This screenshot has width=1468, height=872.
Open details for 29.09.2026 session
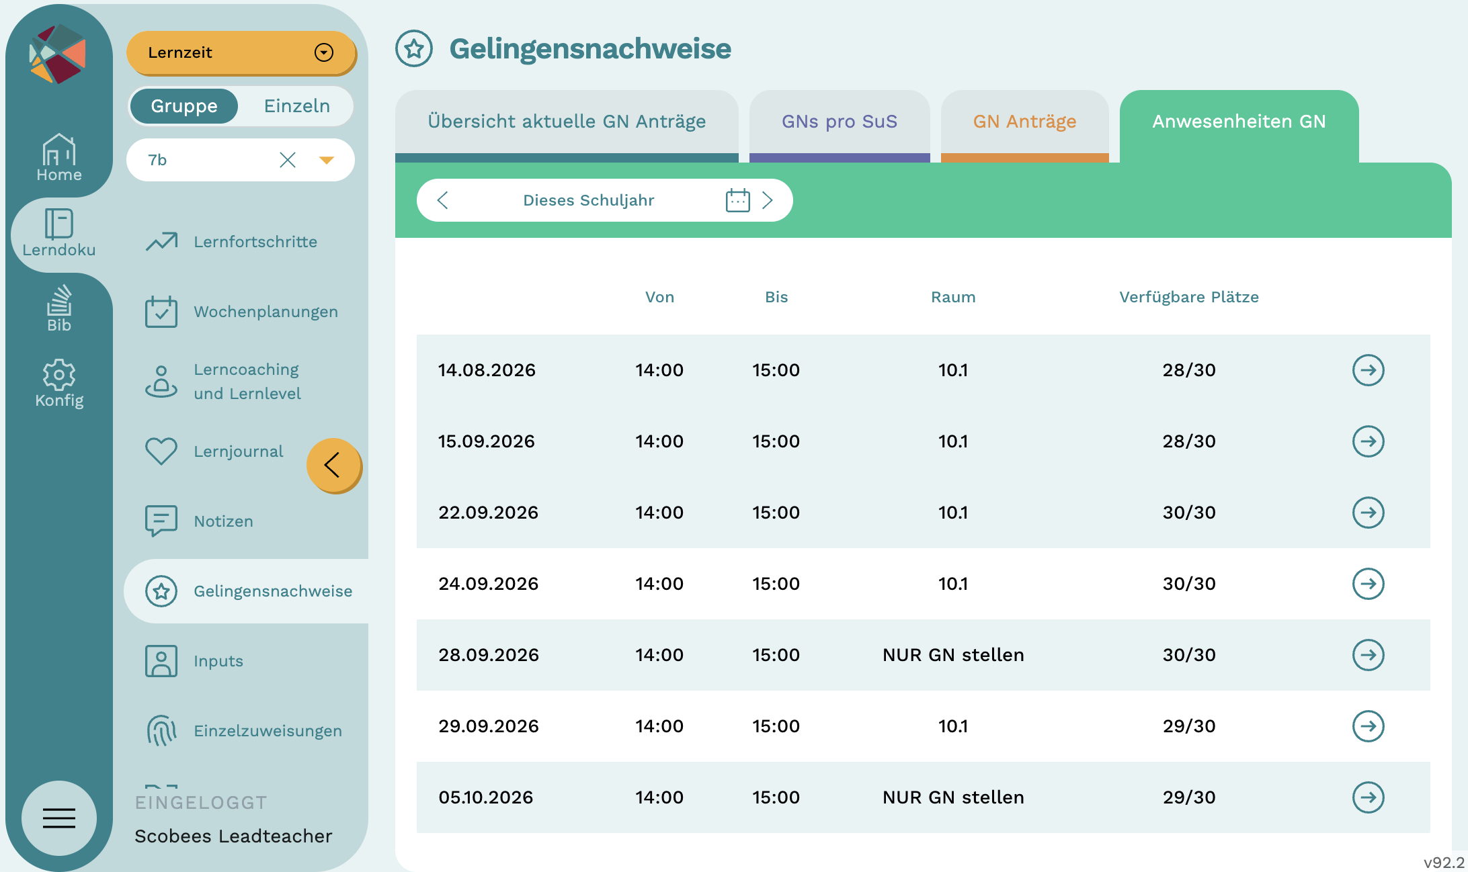[1368, 726]
